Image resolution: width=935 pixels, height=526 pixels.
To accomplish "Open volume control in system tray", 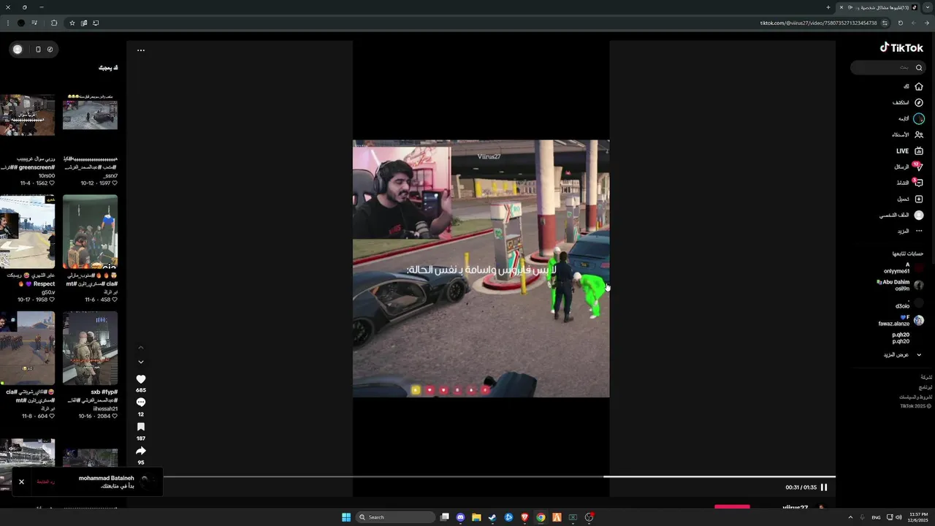I will (x=898, y=517).
